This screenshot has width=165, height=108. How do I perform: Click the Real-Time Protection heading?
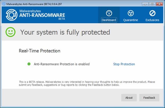[x=40, y=51]
